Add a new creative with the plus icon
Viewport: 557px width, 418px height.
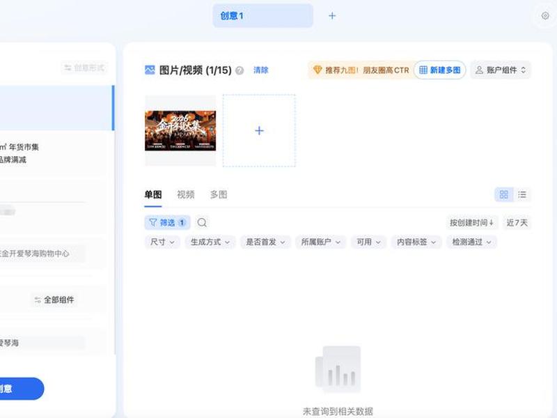tap(332, 15)
